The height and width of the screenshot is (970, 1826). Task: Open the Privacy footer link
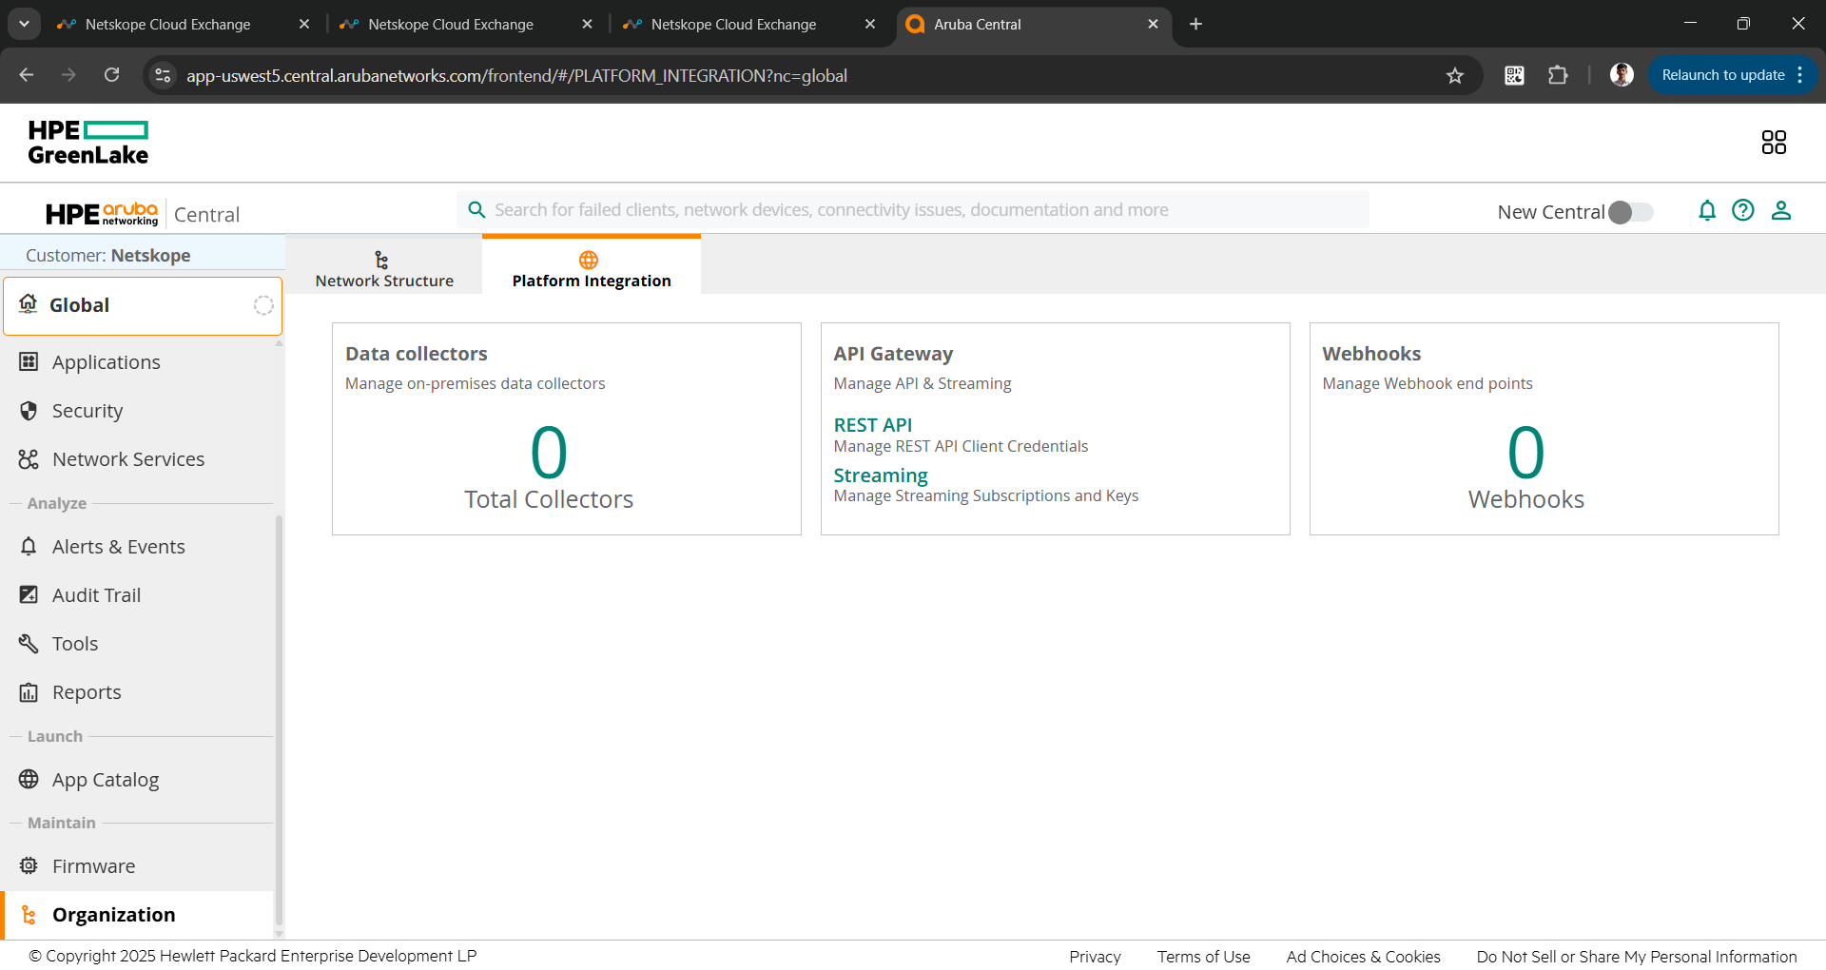(1095, 957)
